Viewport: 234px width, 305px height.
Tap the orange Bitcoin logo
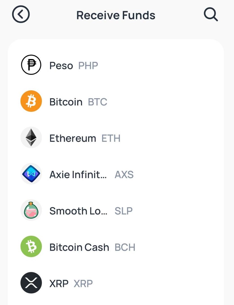pyautogui.click(x=31, y=101)
